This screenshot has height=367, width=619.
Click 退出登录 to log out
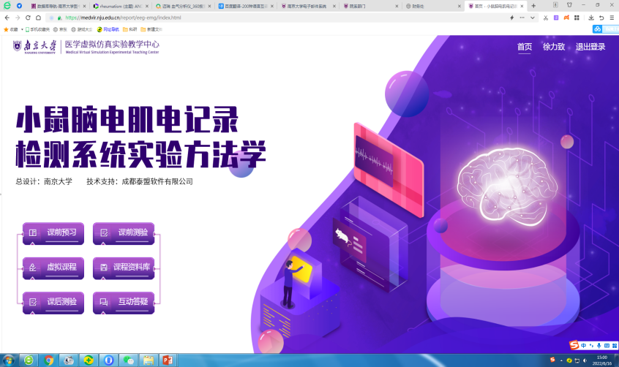click(x=590, y=47)
